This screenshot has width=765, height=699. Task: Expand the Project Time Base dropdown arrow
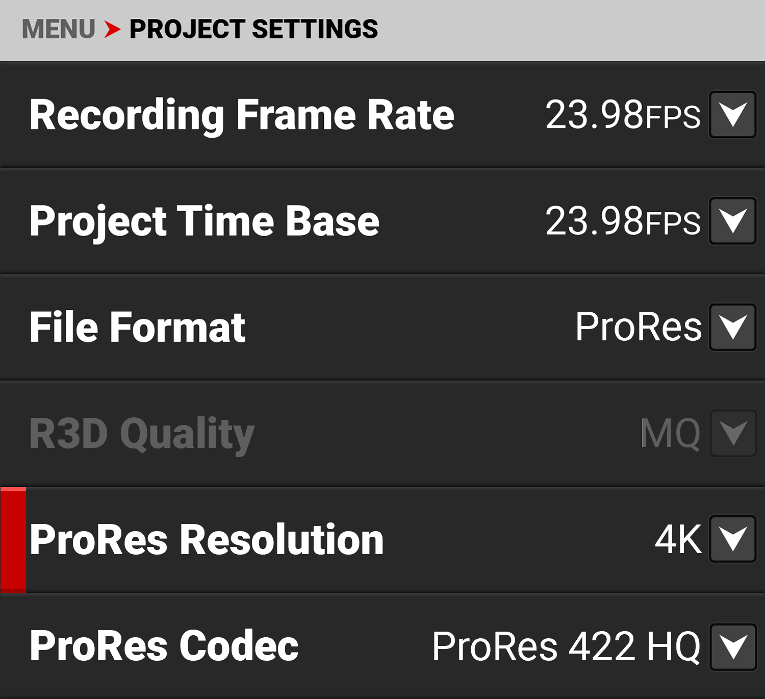(x=732, y=221)
